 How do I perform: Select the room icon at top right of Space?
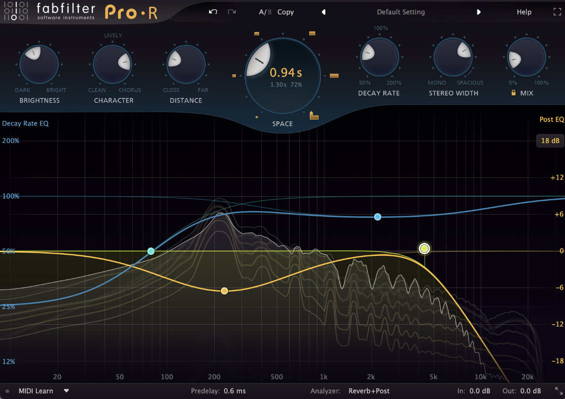(x=312, y=33)
